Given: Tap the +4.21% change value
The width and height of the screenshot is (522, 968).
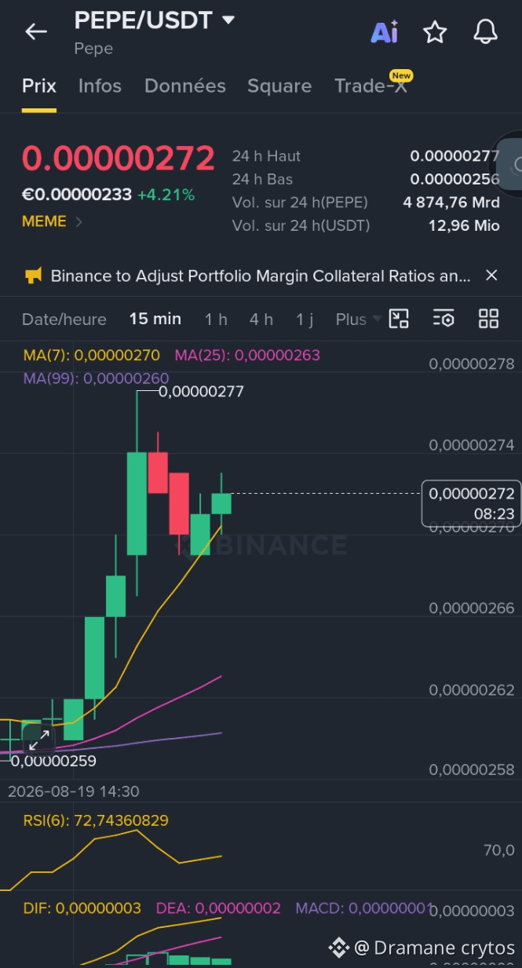Looking at the screenshot, I should pos(166,195).
